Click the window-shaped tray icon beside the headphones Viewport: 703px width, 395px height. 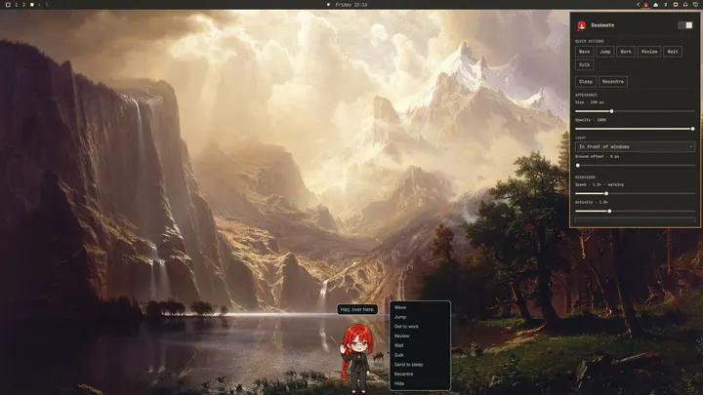coord(676,5)
